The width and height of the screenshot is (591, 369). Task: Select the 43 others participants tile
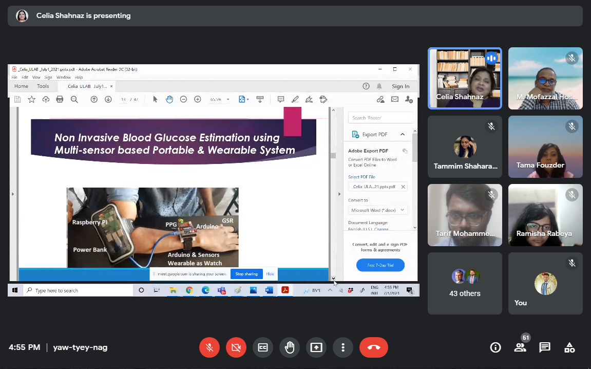click(465, 283)
